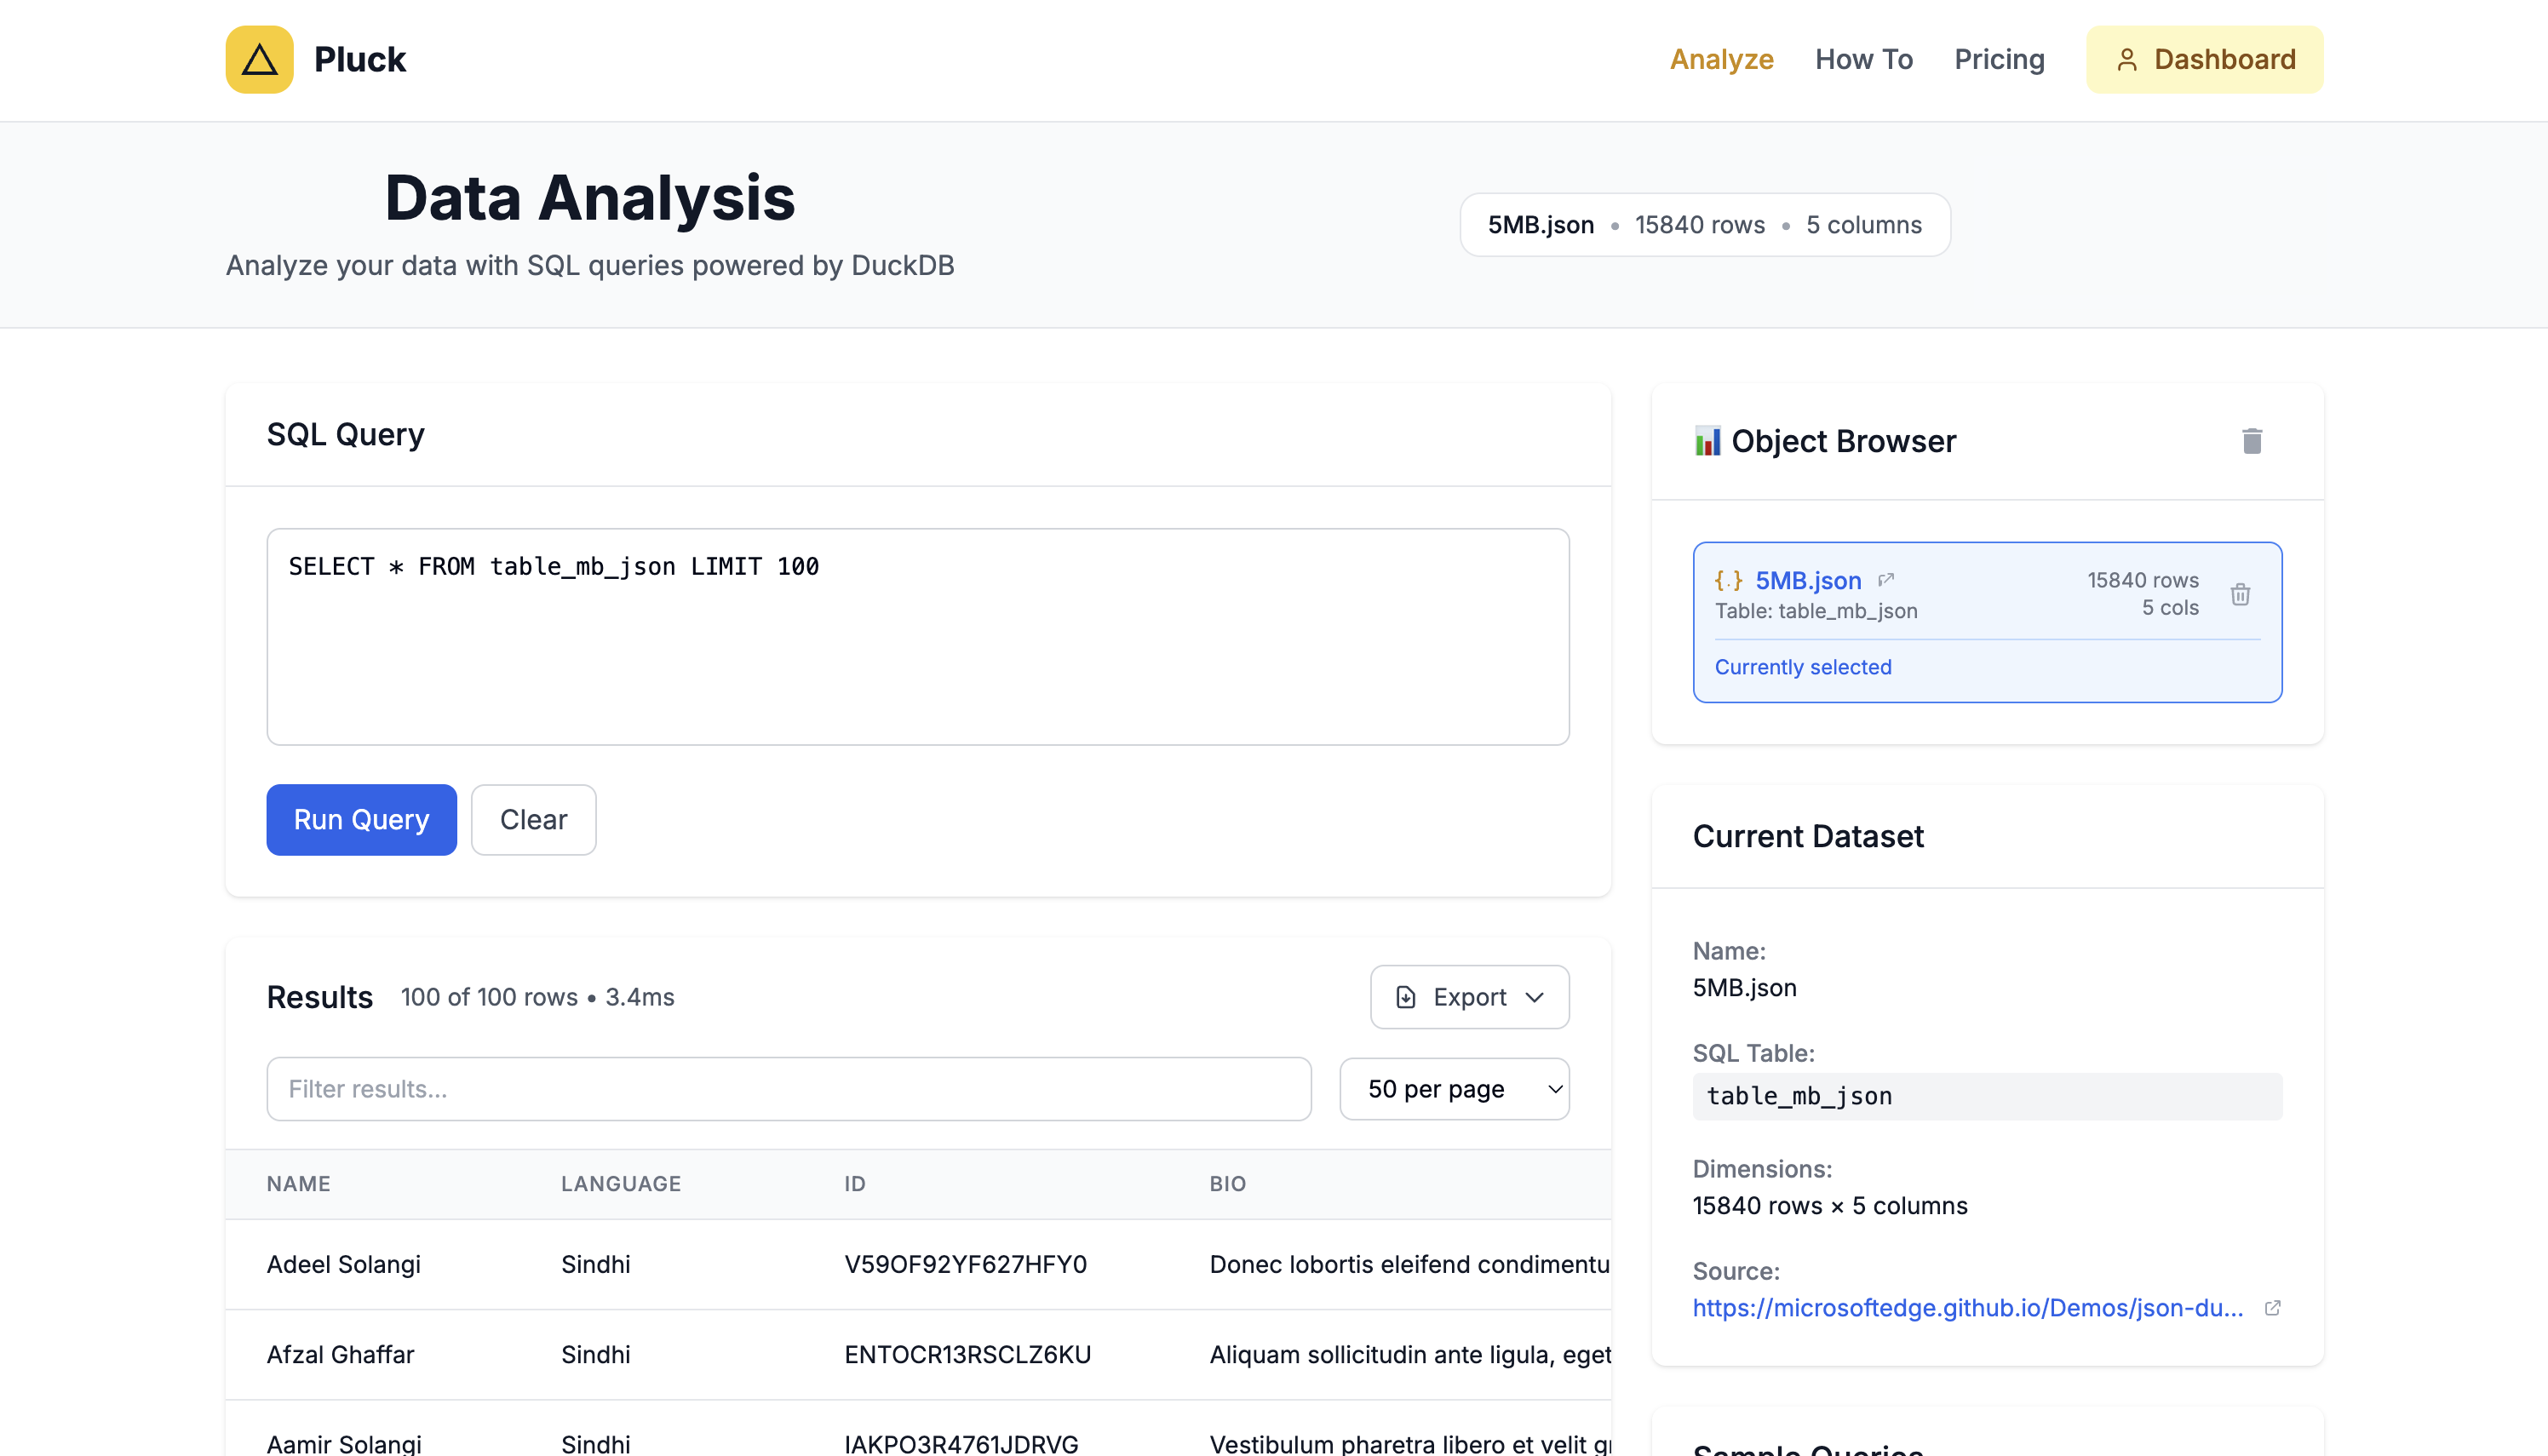Clear the SQL query

[x=533, y=820]
